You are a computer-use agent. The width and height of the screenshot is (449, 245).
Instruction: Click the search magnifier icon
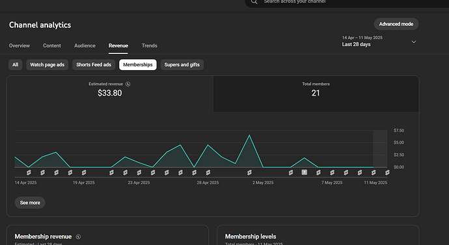pyautogui.click(x=254, y=2)
